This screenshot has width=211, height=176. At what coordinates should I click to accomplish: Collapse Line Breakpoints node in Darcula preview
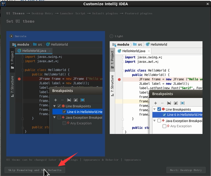(54, 106)
